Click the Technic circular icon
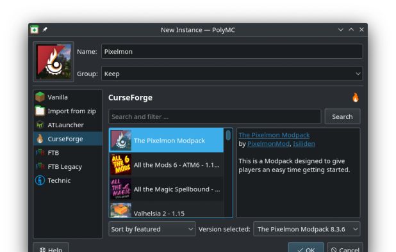 [40, 180]
